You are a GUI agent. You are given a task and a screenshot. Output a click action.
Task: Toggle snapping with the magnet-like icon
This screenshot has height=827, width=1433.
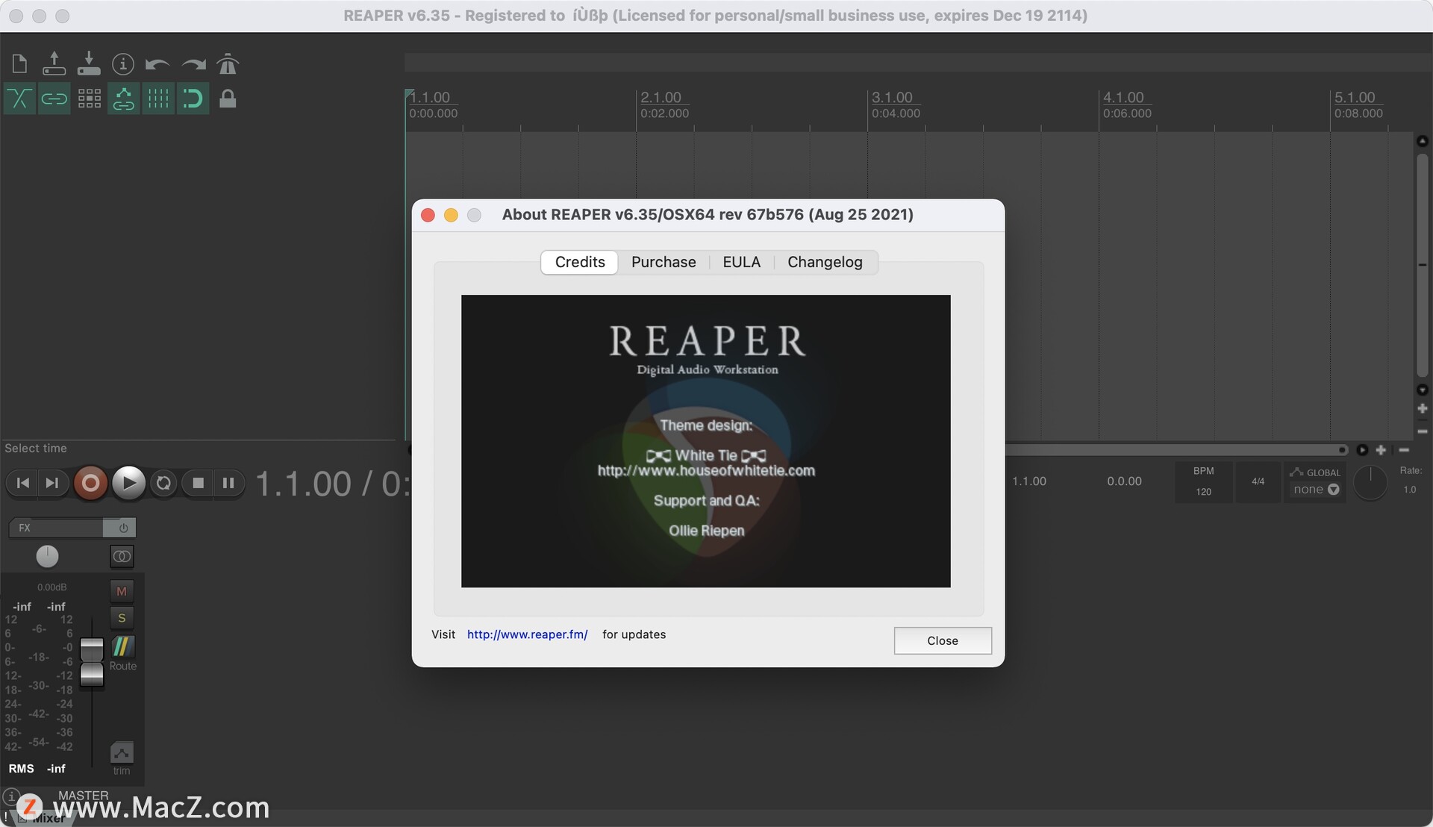tap(193, 99)
